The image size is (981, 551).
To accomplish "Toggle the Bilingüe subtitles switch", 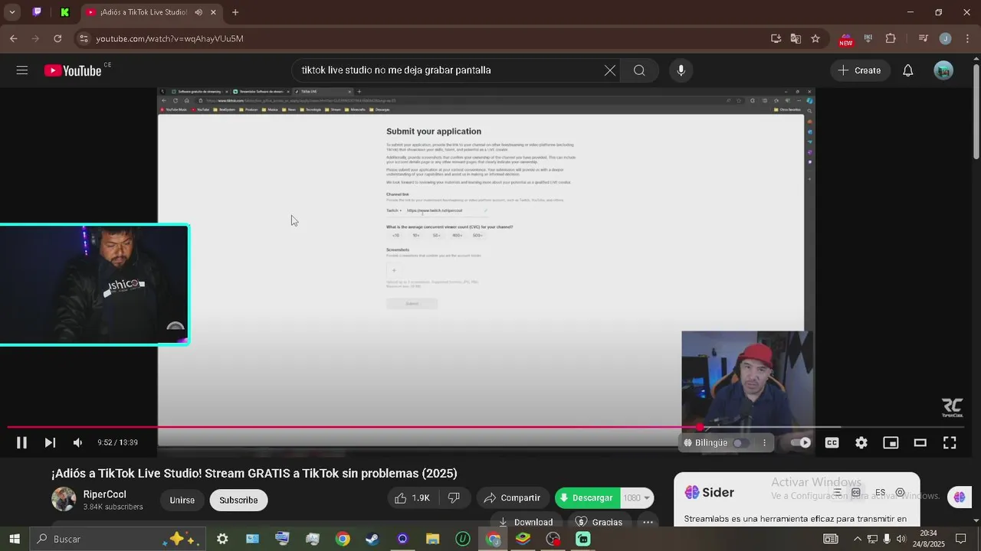I will click(x=740, y=442).
